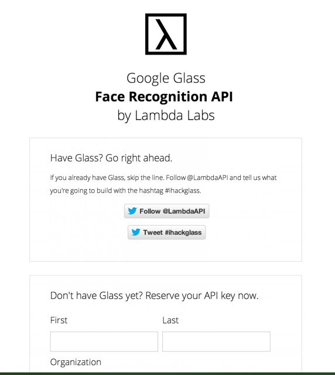The height and width of the screenshot is (375, 335).
Task: Click the First field label
Action: (59, 321)
